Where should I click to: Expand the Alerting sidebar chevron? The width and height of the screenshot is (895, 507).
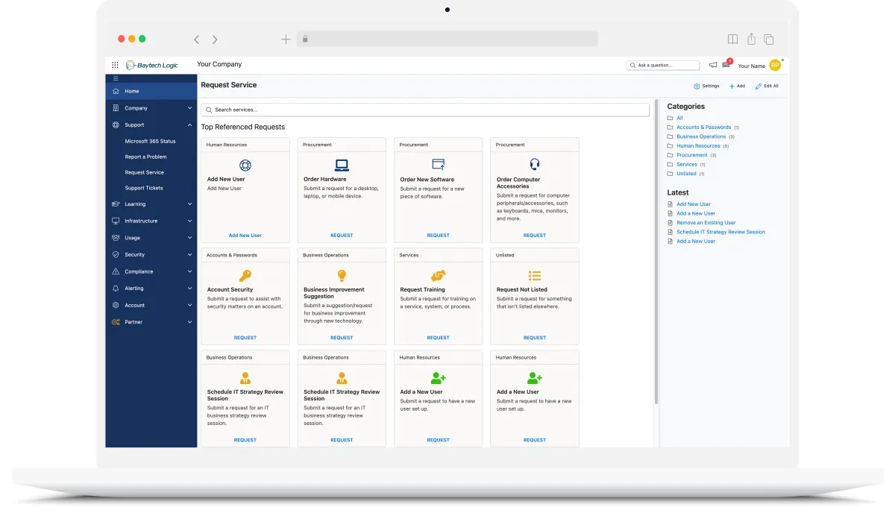(189, 289)
